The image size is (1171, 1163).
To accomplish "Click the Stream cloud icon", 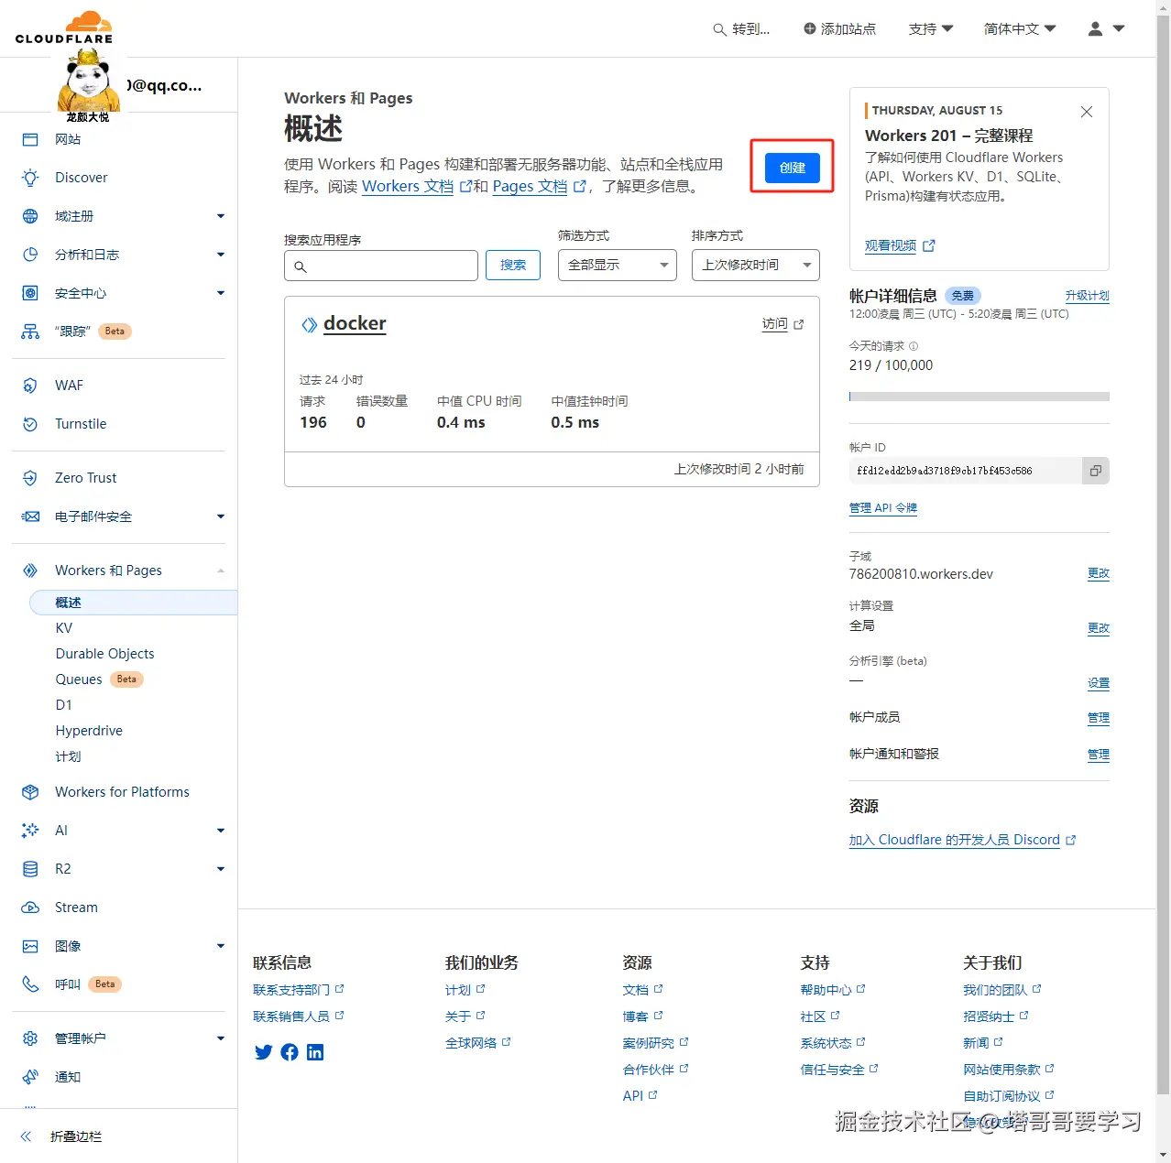I will 30,908.
